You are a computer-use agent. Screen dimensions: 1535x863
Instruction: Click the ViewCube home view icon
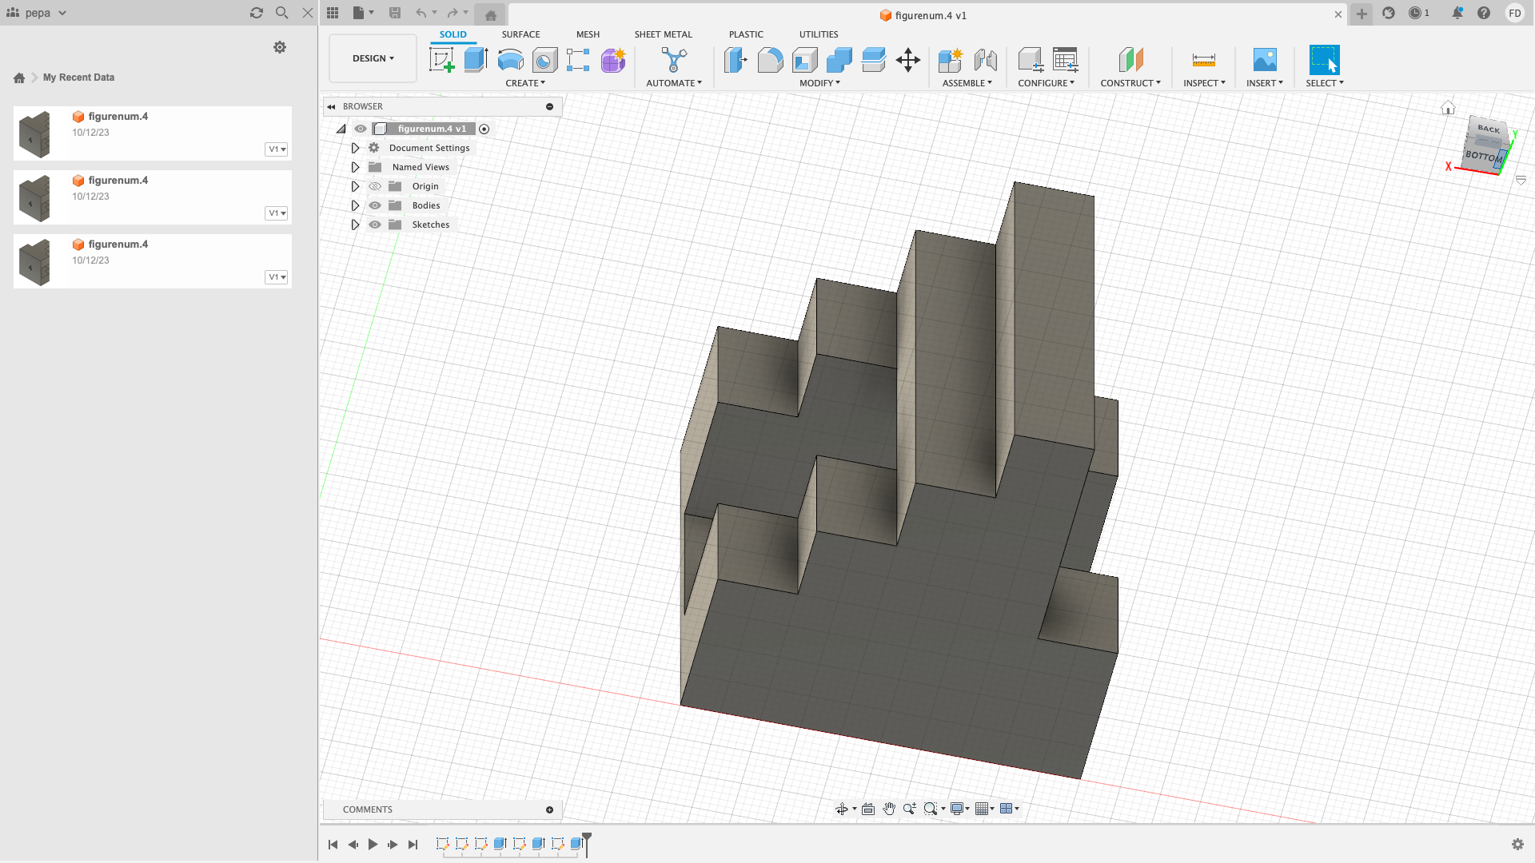tap(1448, 108)
